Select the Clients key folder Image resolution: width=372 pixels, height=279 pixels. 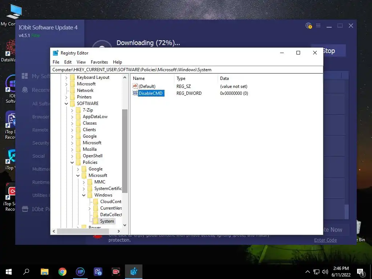[89, 130]
